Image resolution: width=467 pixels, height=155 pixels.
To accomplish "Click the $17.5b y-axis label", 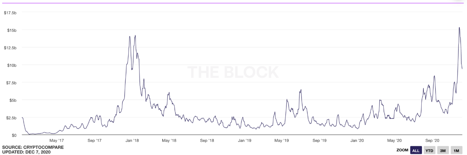I will [10, 12].
